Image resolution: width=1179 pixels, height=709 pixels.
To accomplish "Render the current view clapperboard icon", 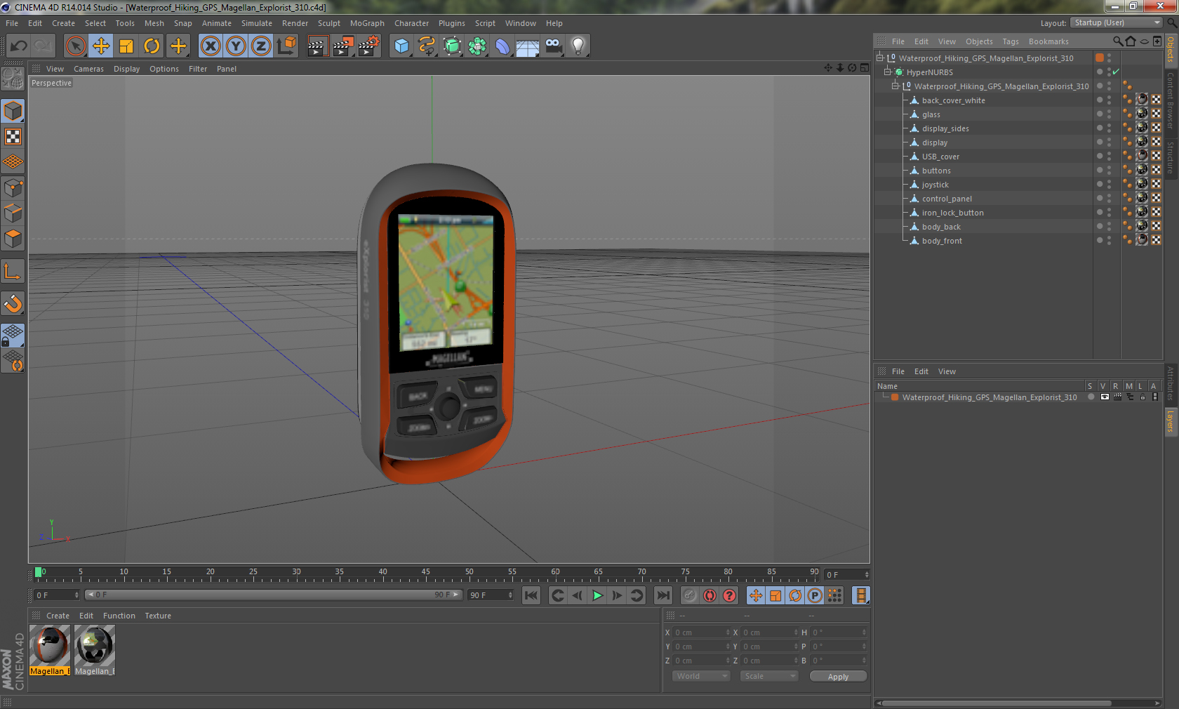I will click(x=317, y=46).
